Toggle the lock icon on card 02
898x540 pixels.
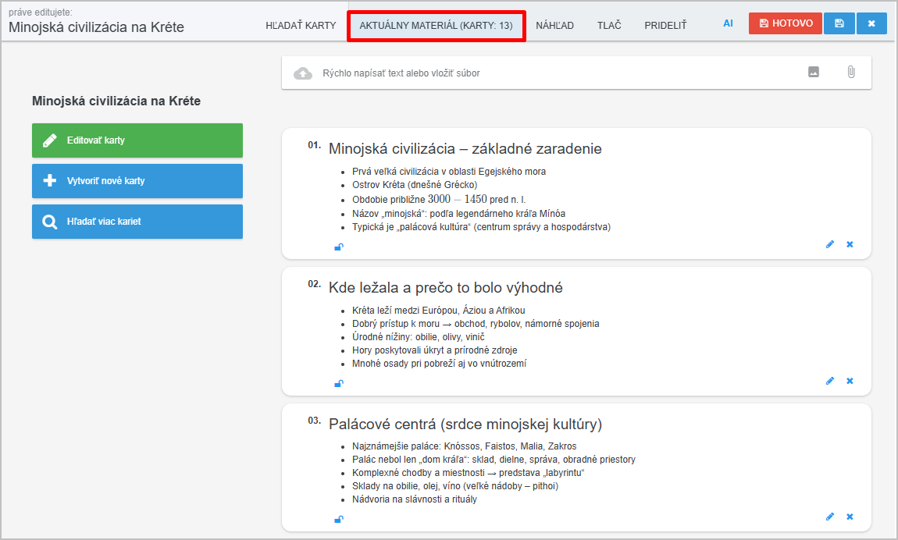click(x=339, y=383)
